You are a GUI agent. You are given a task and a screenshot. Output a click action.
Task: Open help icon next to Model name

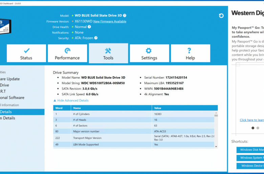125,16
